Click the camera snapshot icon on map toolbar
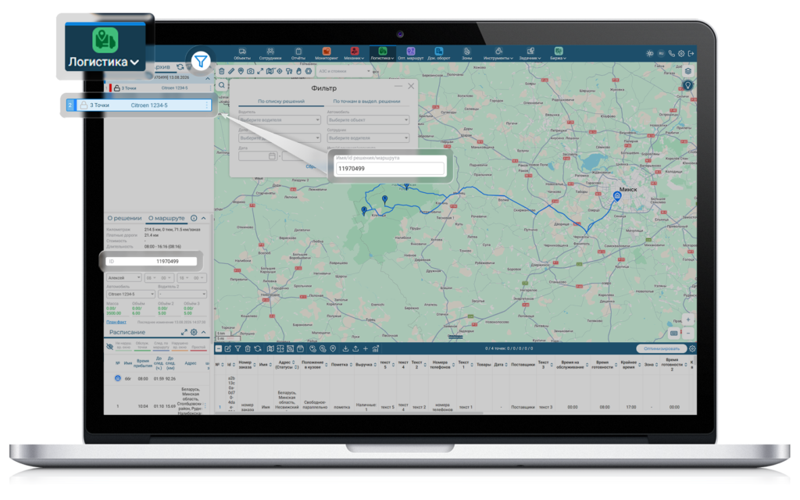This screenshot has width=800, height=500. 251,71
